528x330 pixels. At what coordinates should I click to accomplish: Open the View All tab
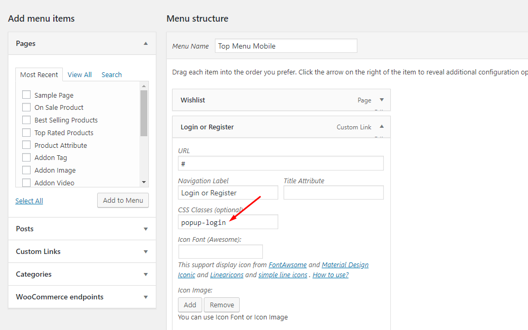(x=80, y=75)
